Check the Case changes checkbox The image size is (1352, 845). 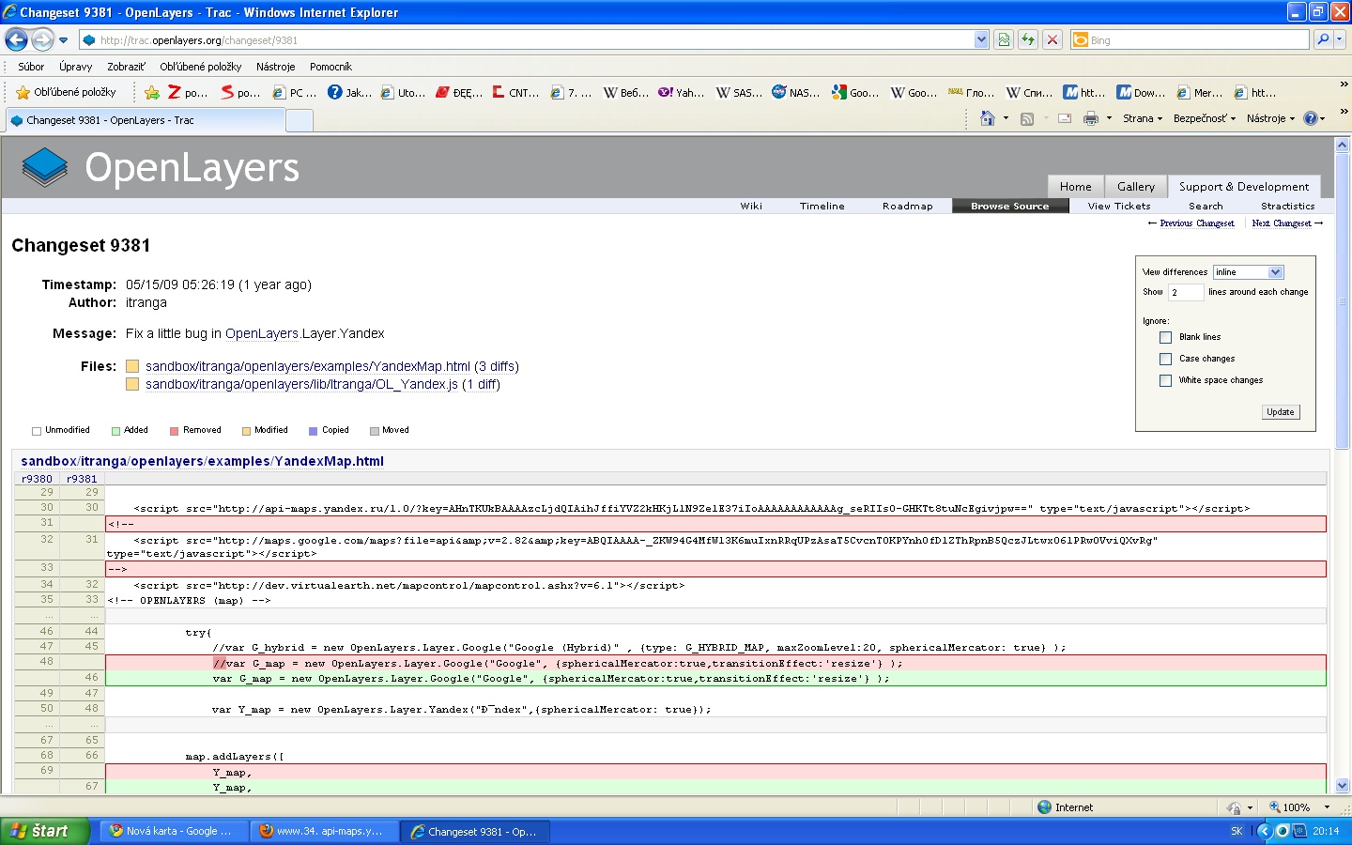(x=1165, y=359)
